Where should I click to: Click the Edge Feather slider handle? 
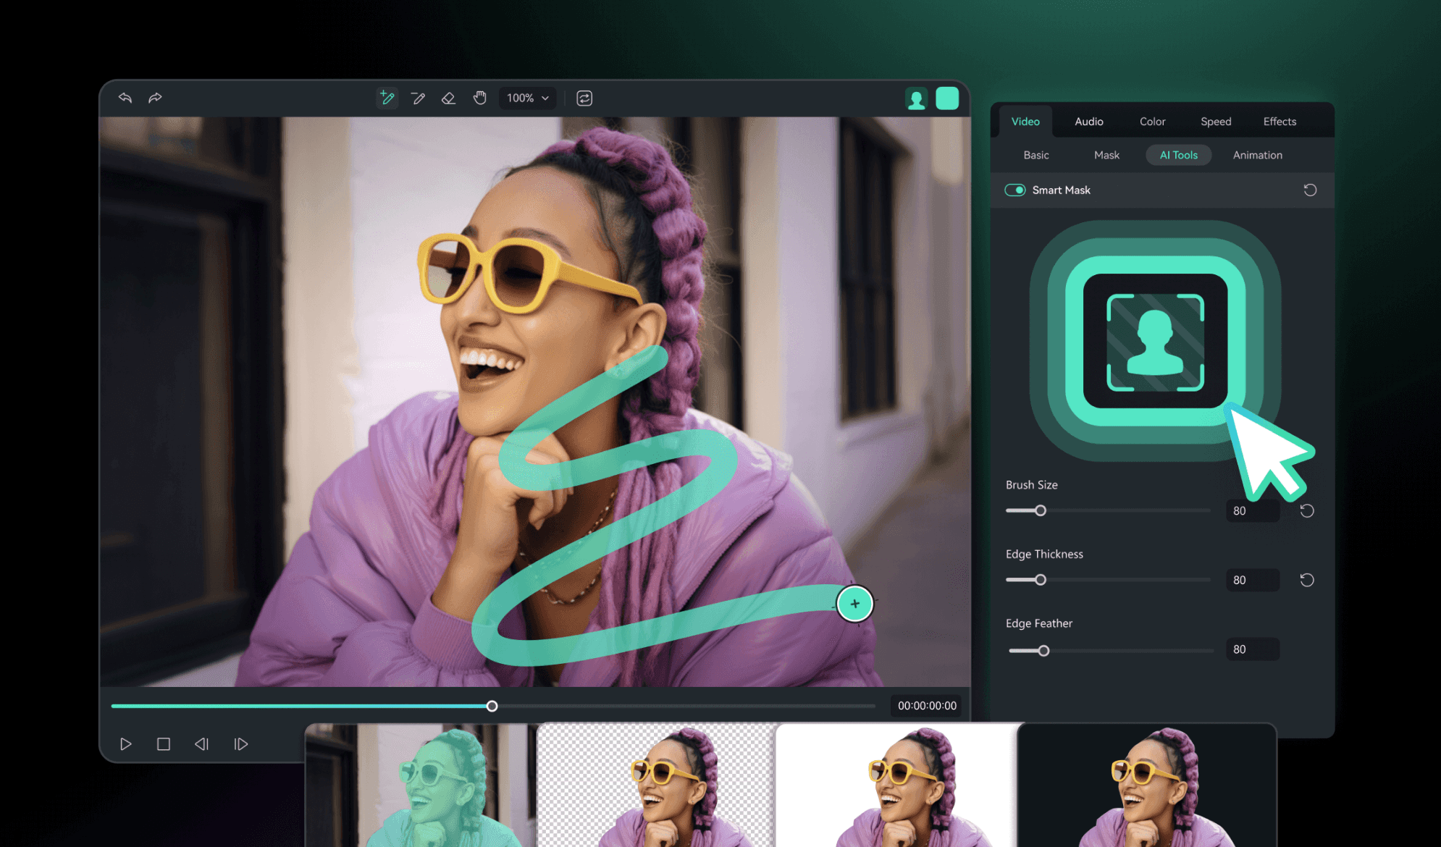1043,651
